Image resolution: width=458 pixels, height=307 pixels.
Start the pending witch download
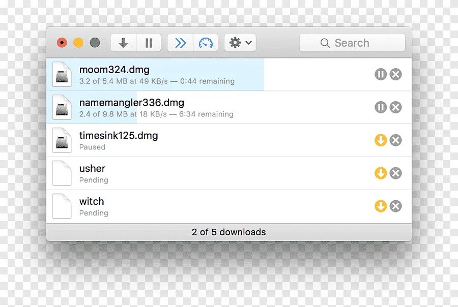click(381, 206)
